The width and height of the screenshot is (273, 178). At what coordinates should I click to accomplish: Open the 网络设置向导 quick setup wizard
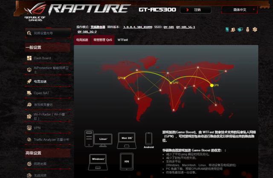click(48, 33)
